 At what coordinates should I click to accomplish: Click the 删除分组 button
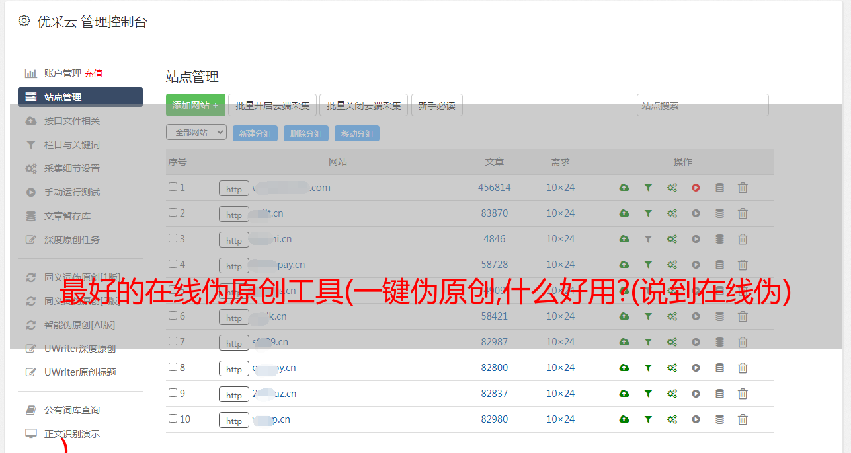pos(306,133)
